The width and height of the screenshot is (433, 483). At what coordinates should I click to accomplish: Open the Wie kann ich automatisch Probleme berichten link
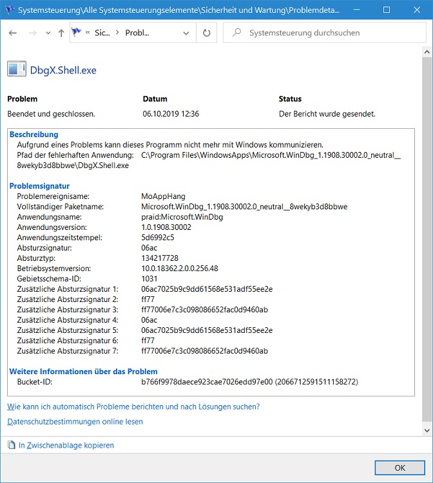click(x=133, y=406)
